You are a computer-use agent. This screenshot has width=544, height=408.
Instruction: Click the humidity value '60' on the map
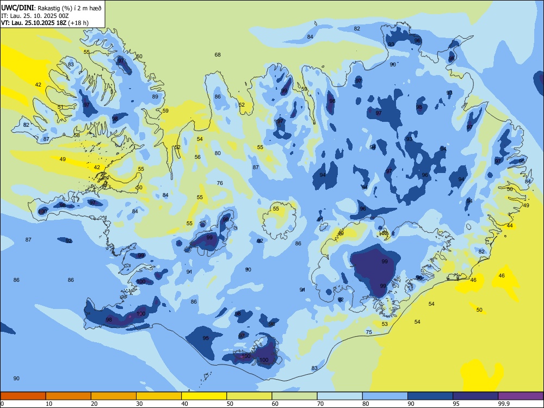tap(139, 56)
